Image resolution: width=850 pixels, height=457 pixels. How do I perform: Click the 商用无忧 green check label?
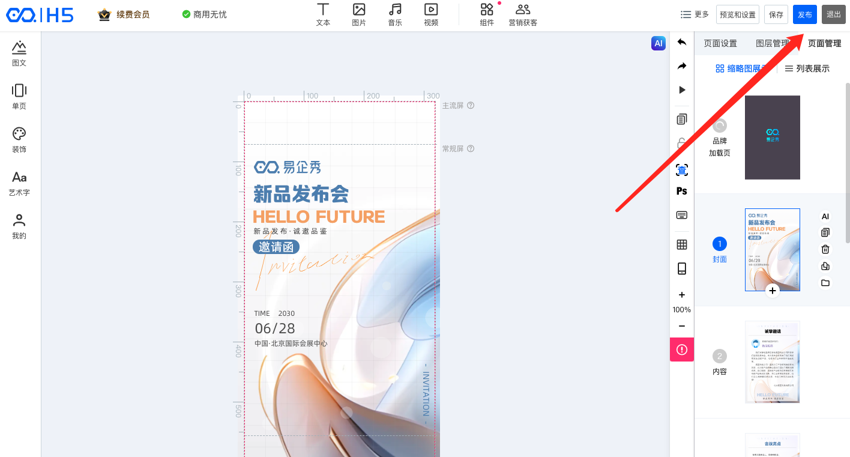[205, 14]
